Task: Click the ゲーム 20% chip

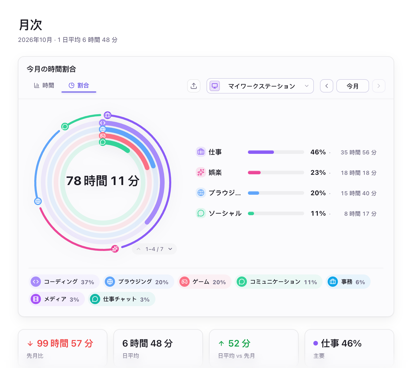Action: pos(204,282)
